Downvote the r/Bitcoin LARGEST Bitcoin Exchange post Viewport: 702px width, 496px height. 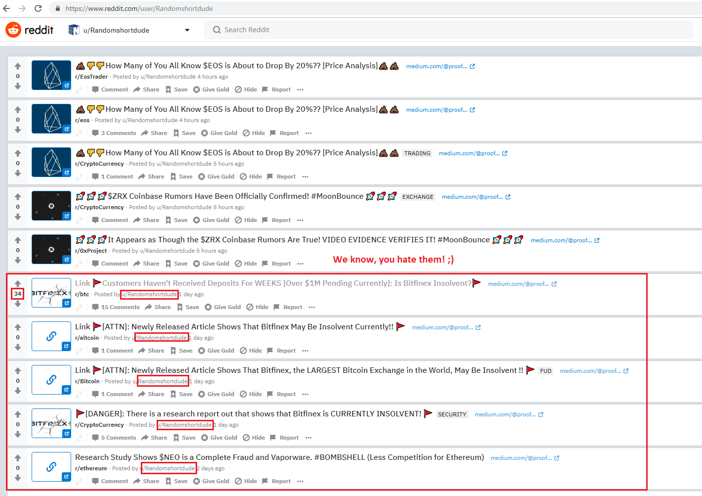[x=18, y=391]
